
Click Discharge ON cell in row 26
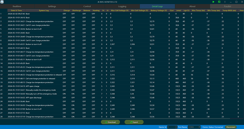coord(73,109)
